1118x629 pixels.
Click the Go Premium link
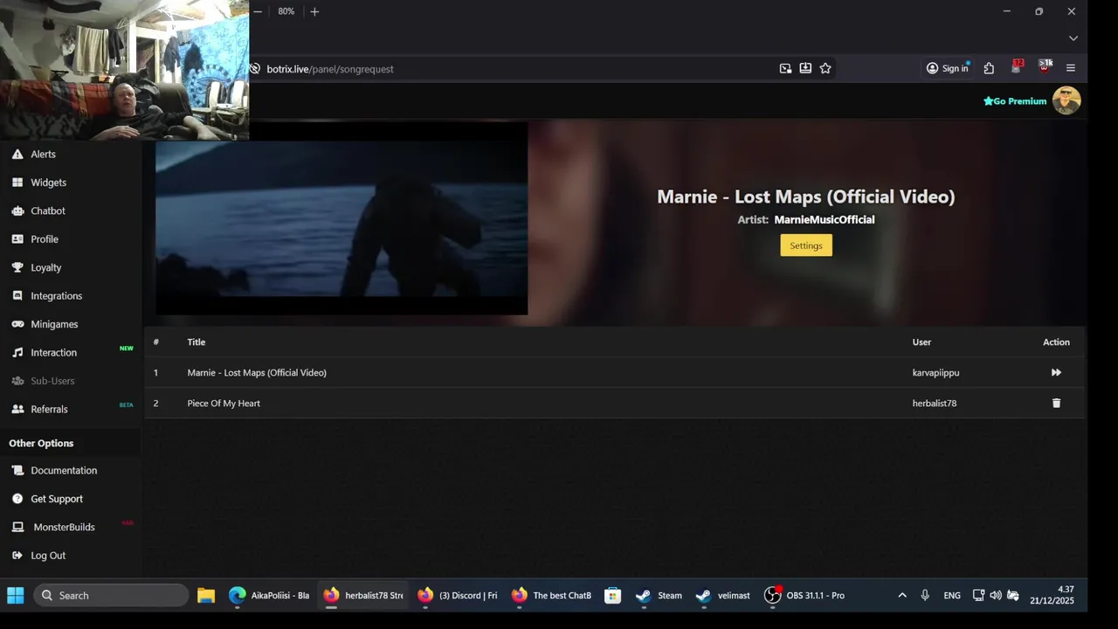click(x=1015, y=101)
